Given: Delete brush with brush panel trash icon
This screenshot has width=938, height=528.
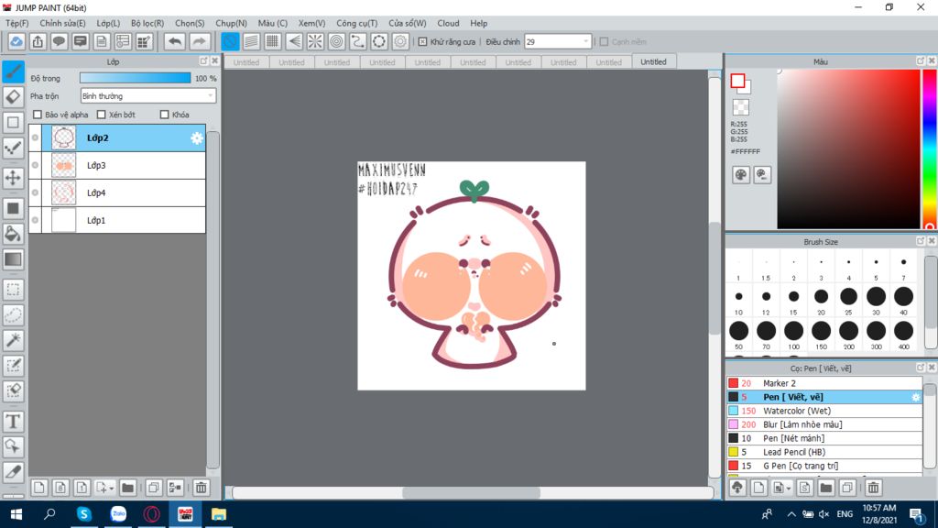Looking at the screenshot, I should [873, 488].
